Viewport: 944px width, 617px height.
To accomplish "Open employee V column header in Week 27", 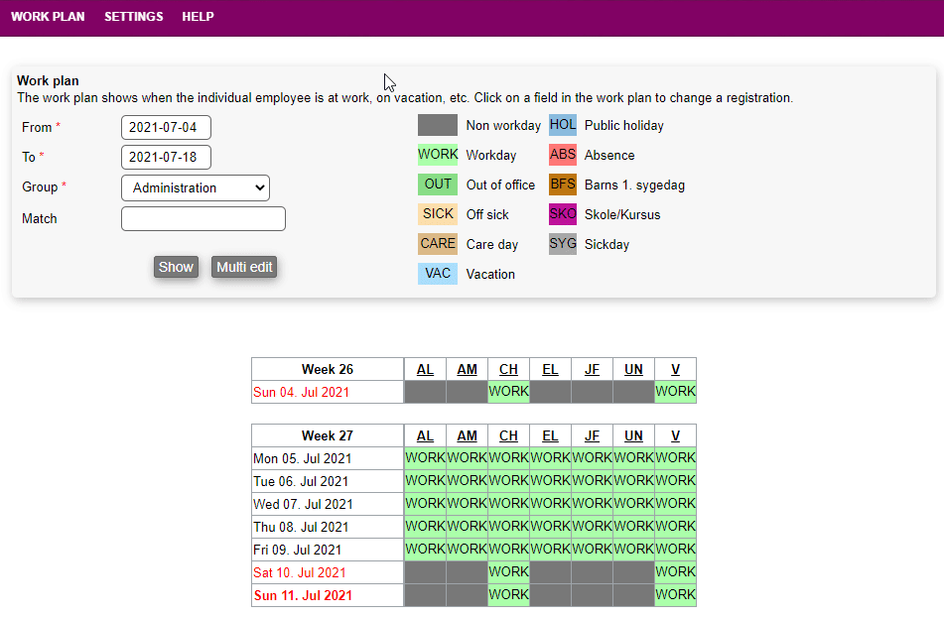I will 675,436.
